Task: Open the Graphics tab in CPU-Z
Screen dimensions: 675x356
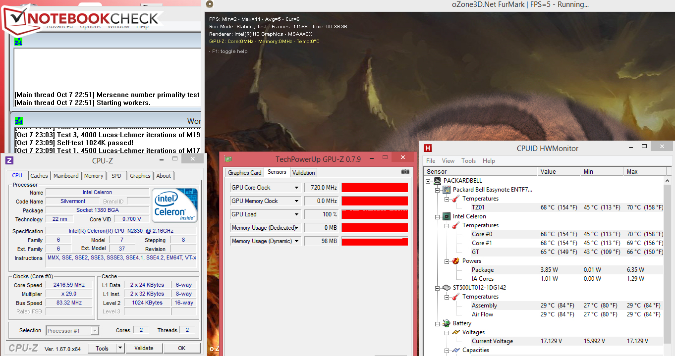Action: [x=140, y=176]
